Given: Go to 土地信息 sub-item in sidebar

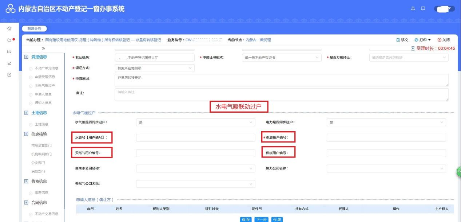Looking at the screenshot, I should click(x=41, y=124).
